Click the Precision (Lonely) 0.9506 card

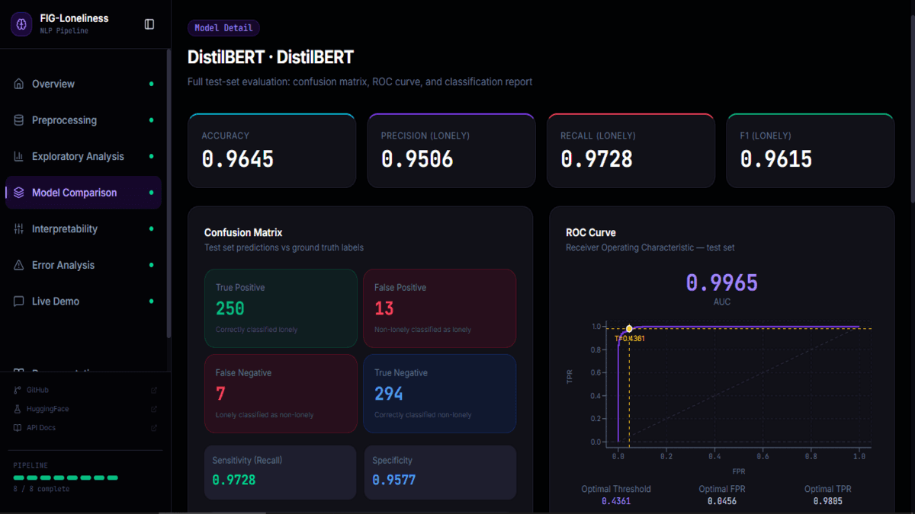click(x=451, y=150)
